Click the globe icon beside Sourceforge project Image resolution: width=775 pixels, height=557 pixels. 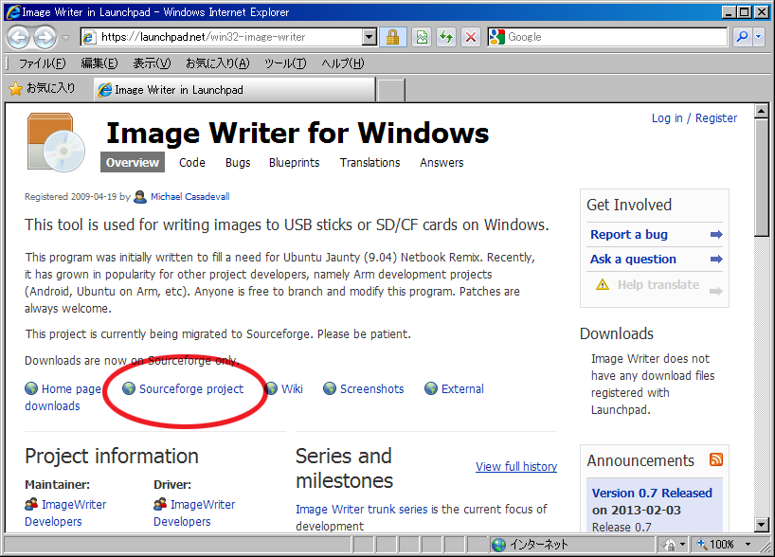click(x=129, y=388)
